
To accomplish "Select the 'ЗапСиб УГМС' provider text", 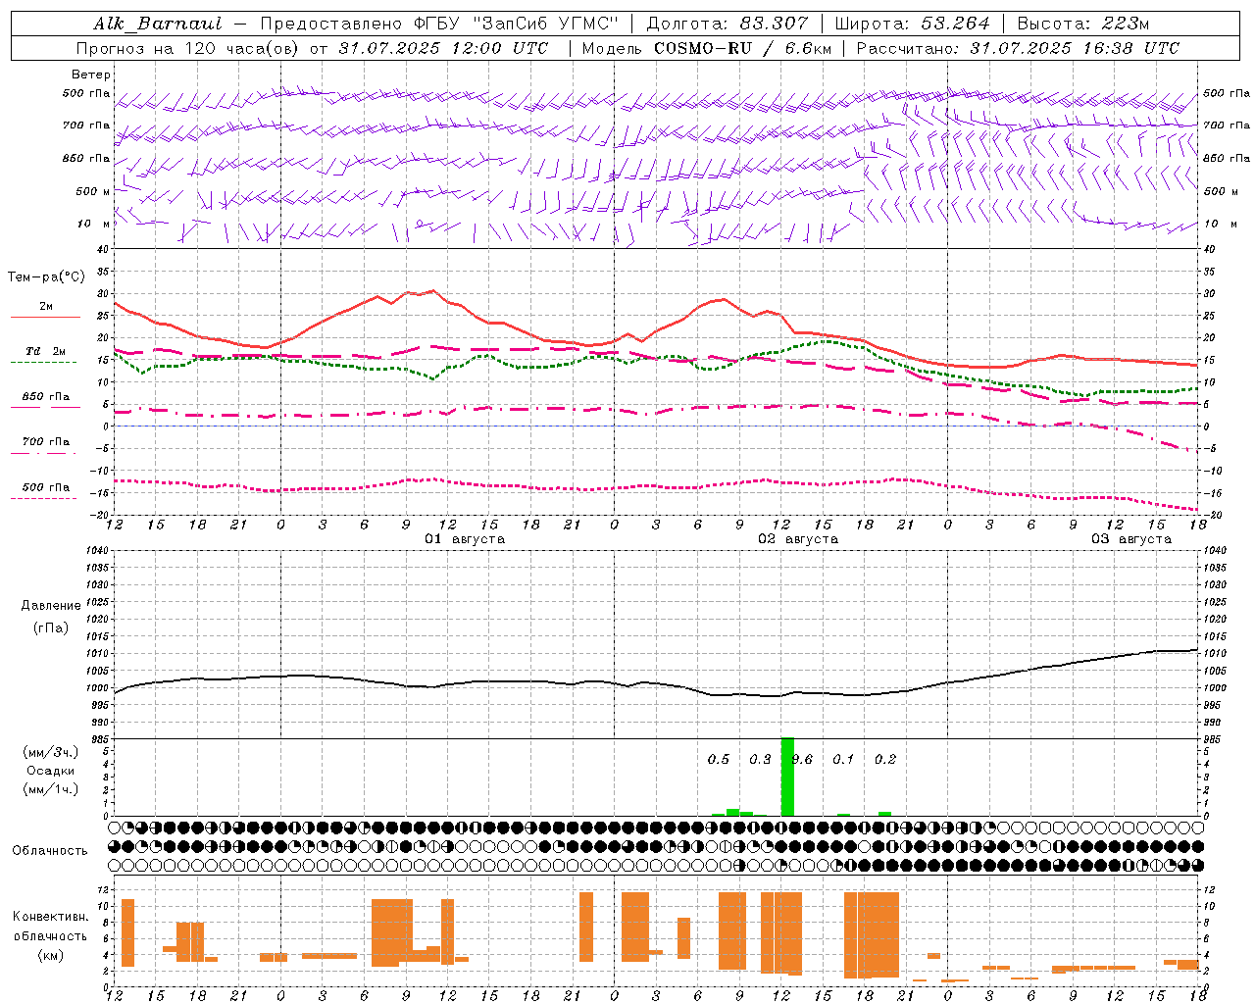I will tap(544, 24).
